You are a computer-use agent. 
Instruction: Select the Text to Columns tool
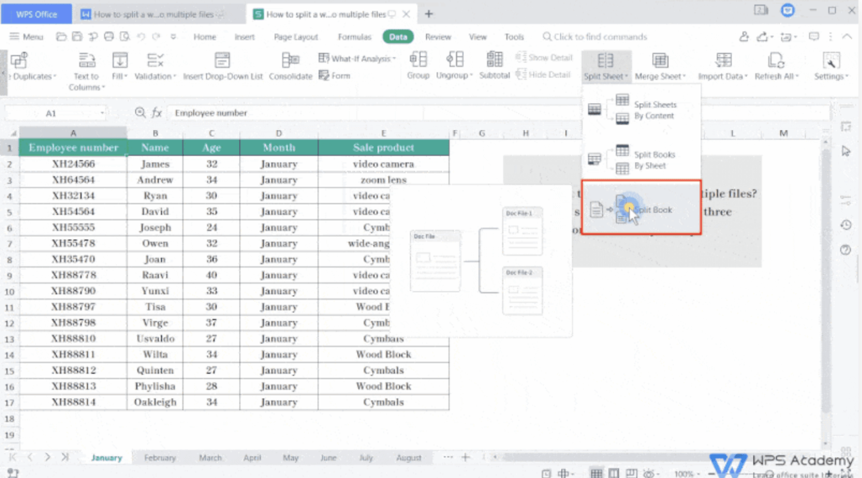pos(86,67)
